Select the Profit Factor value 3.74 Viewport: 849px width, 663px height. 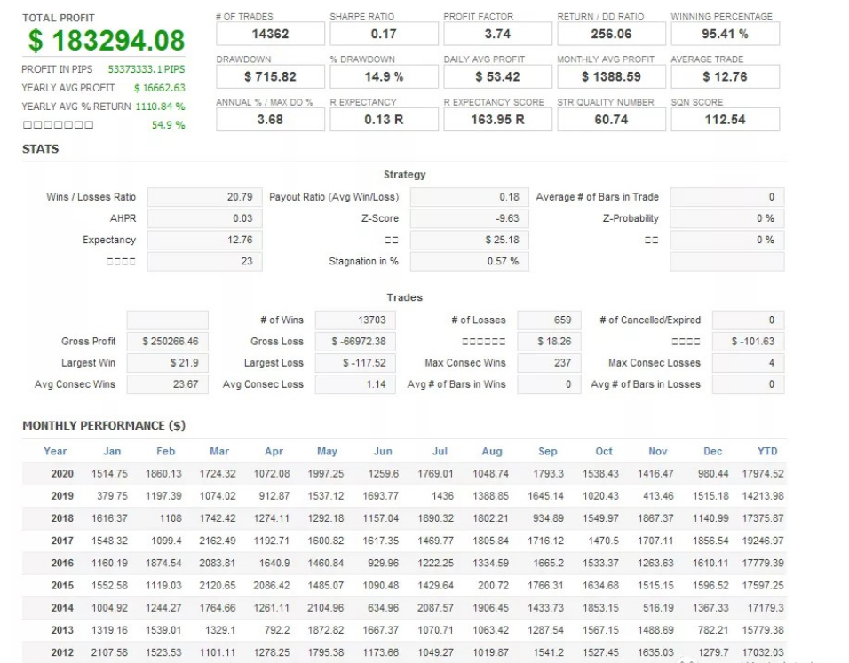[497, 34]
